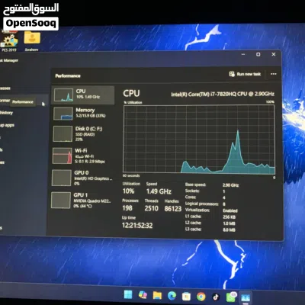The image size is (305, 305).
Task: Click the large CPU heading
Action: [x=131, y=93]
